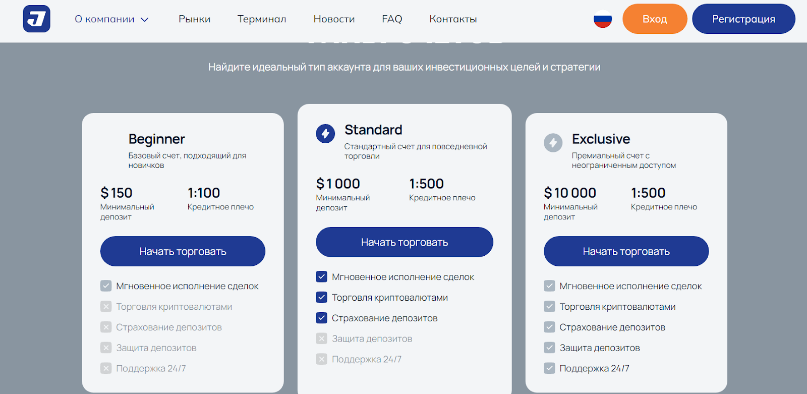Open the Рынки menu item
The height and width of the screenshot is (394, 807).
[x=195, y=19]
